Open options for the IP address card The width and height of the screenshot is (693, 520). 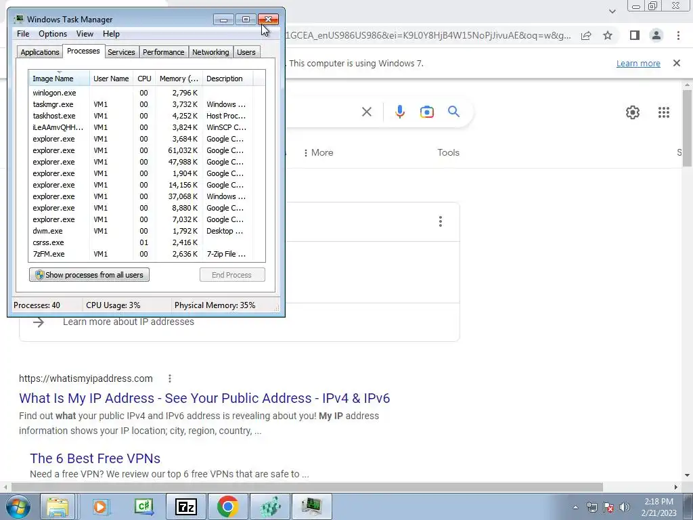440,221
